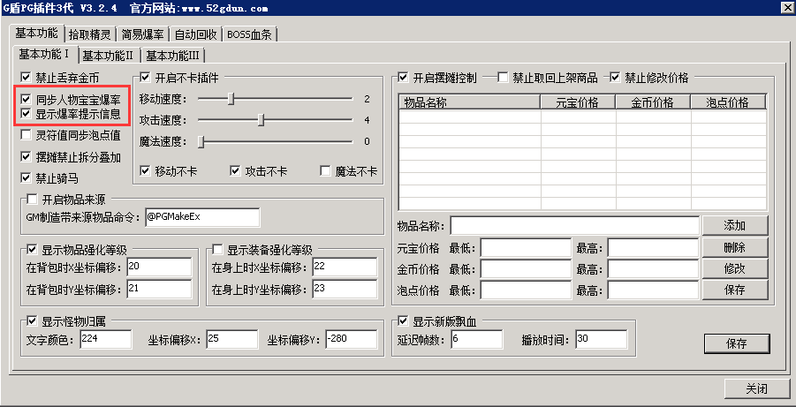Image resolution: width=796 pixels, height=407 pixels.
Task: Disable the 开启不卡插件 checkbox
Action: coord(145,78)
